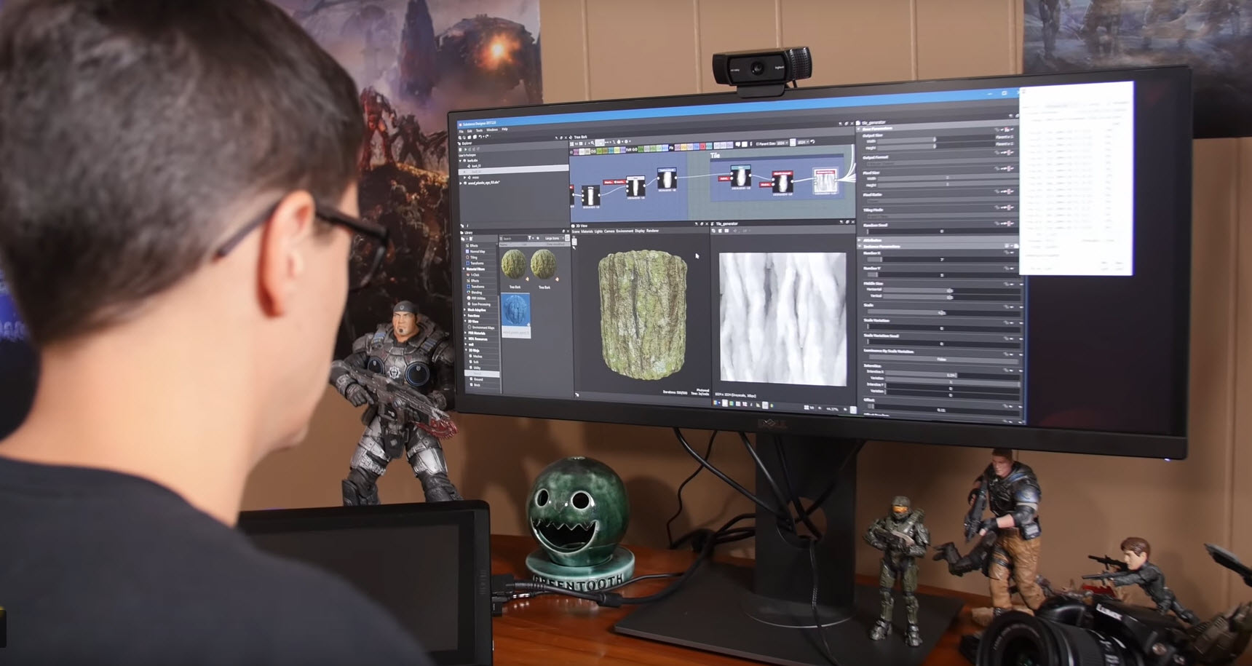Select the second Tree Bark material thumbnail
Screen dimensions: 1252x666
point(544,265)
